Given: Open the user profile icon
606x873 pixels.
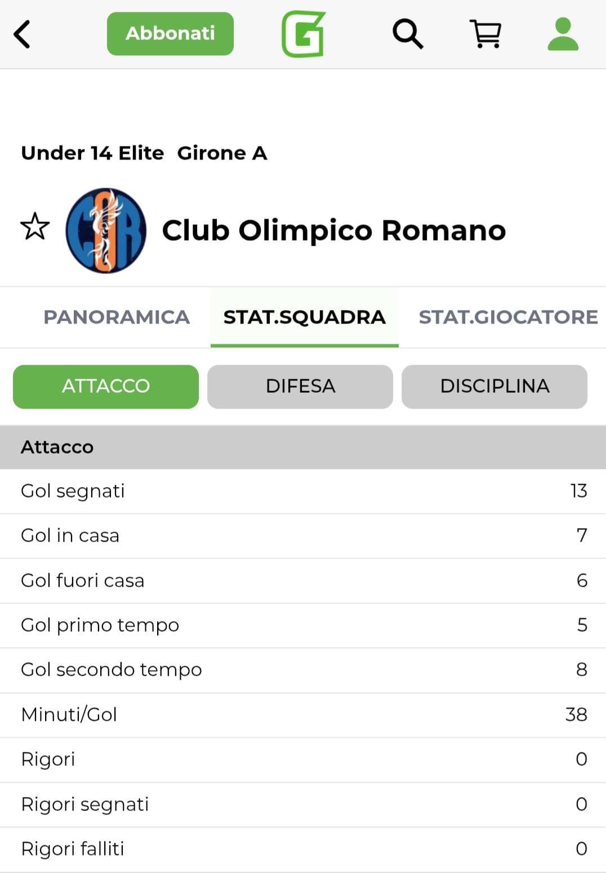Looking at the screenshot, I should click(x=563, y=34).
